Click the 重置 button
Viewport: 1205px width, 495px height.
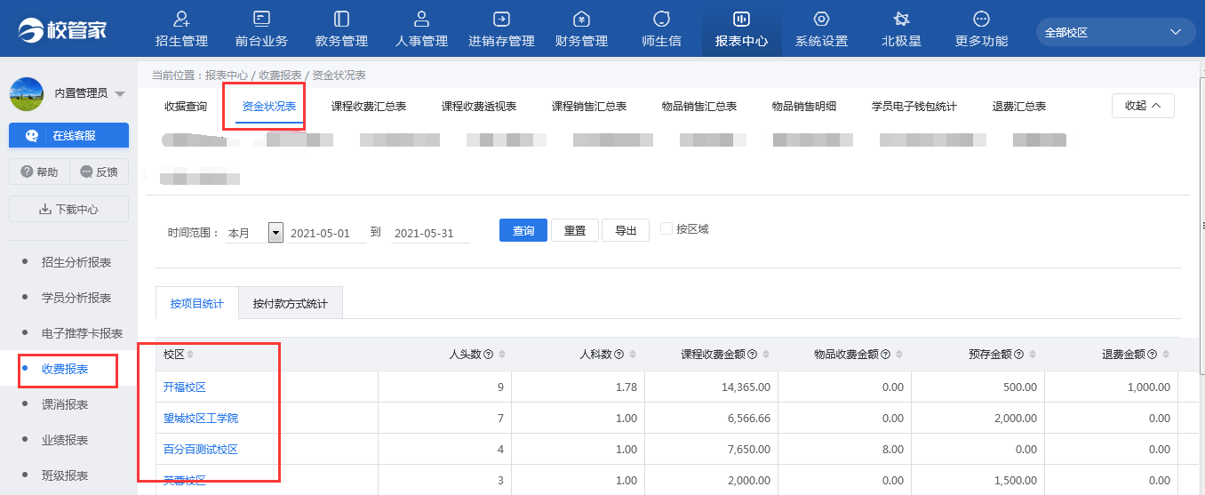click(x=575, y=230)
